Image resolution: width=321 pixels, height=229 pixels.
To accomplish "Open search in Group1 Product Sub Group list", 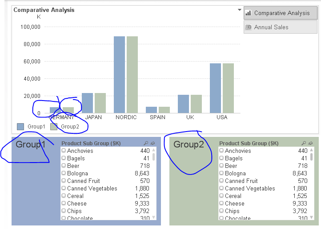I will click(146, 143).
